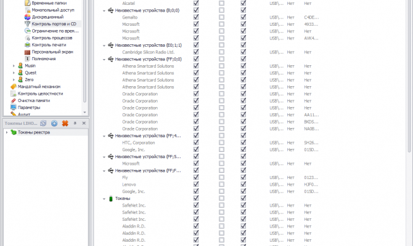Select Мандатный механизм in the tree
Screen dimensions: 413x246
point(39,87)
